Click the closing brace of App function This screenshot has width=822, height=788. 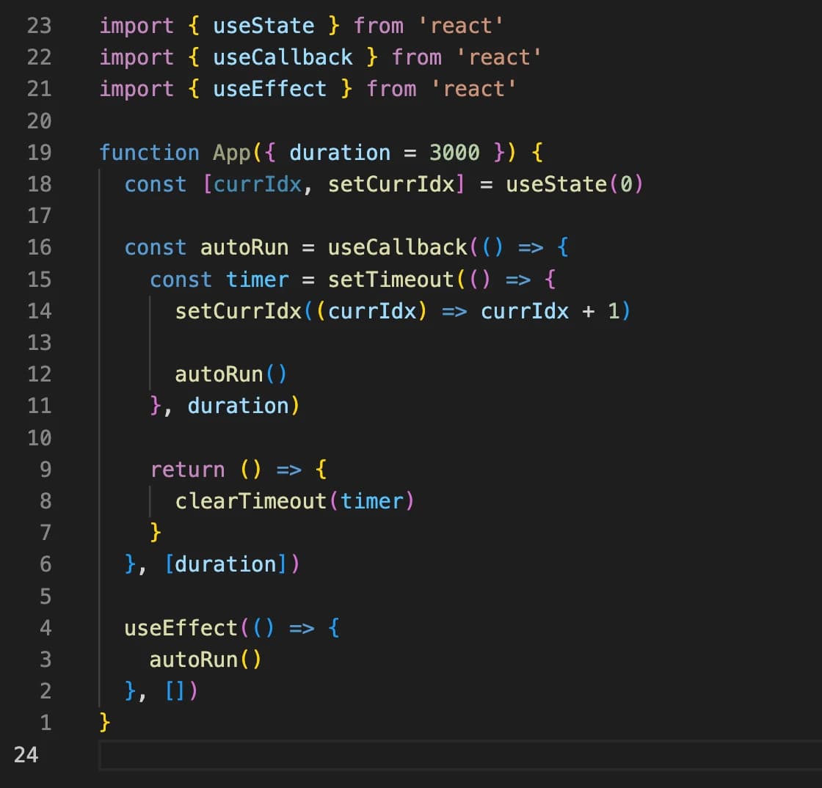104,723
